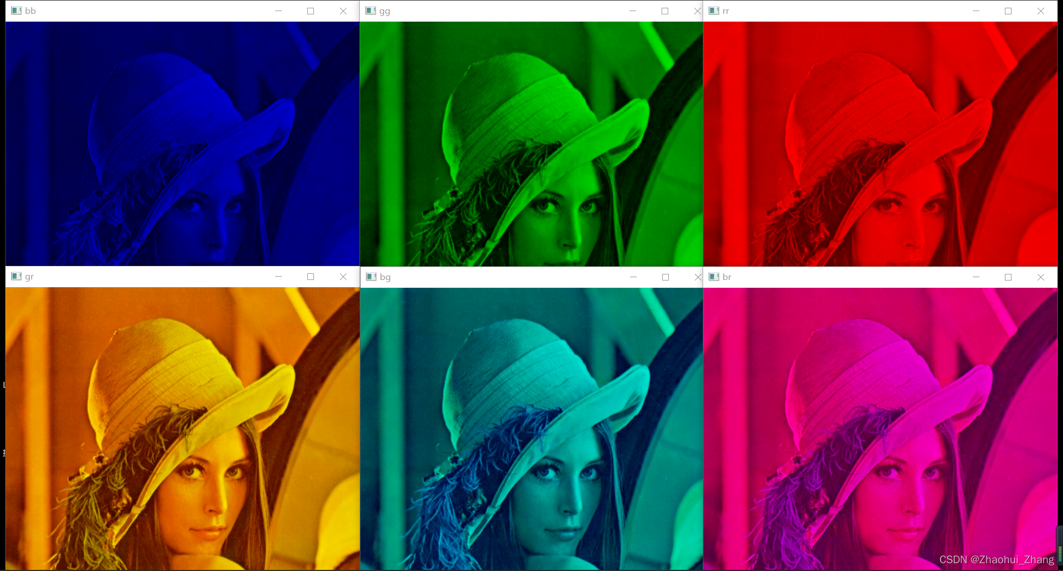The width and height of the screenshot is (1063, 571).
Task: Click the "bg" window title text
Action: pos(385,277)
